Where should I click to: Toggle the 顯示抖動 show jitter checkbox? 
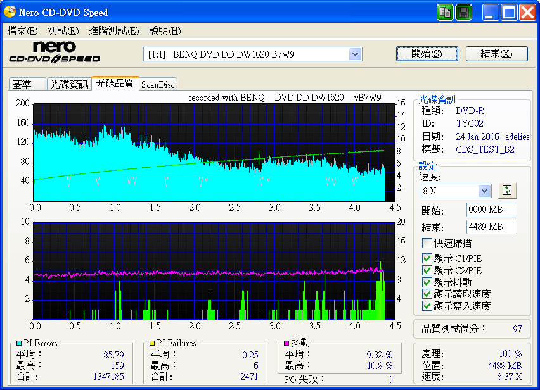[x=427, y=282]
